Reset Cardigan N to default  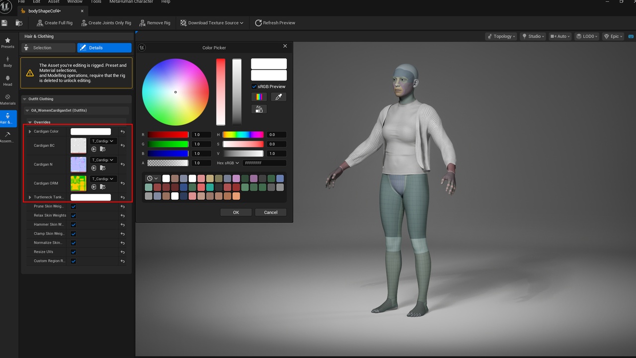point(123,165)
